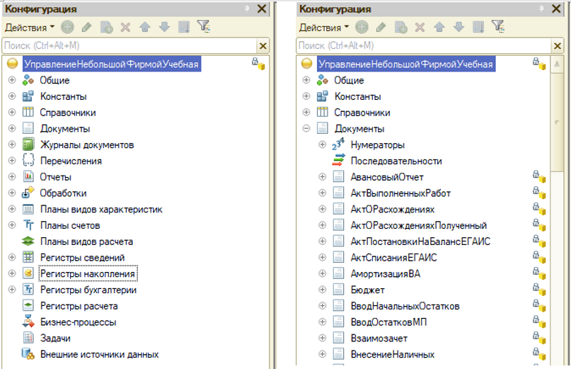Select Обработки icon in left tree

28,192
